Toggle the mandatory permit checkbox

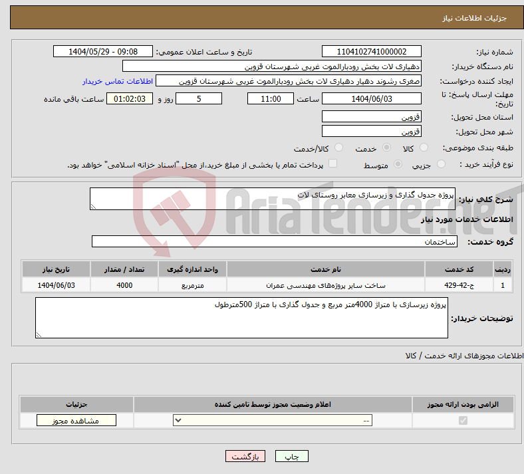[463, 420]
